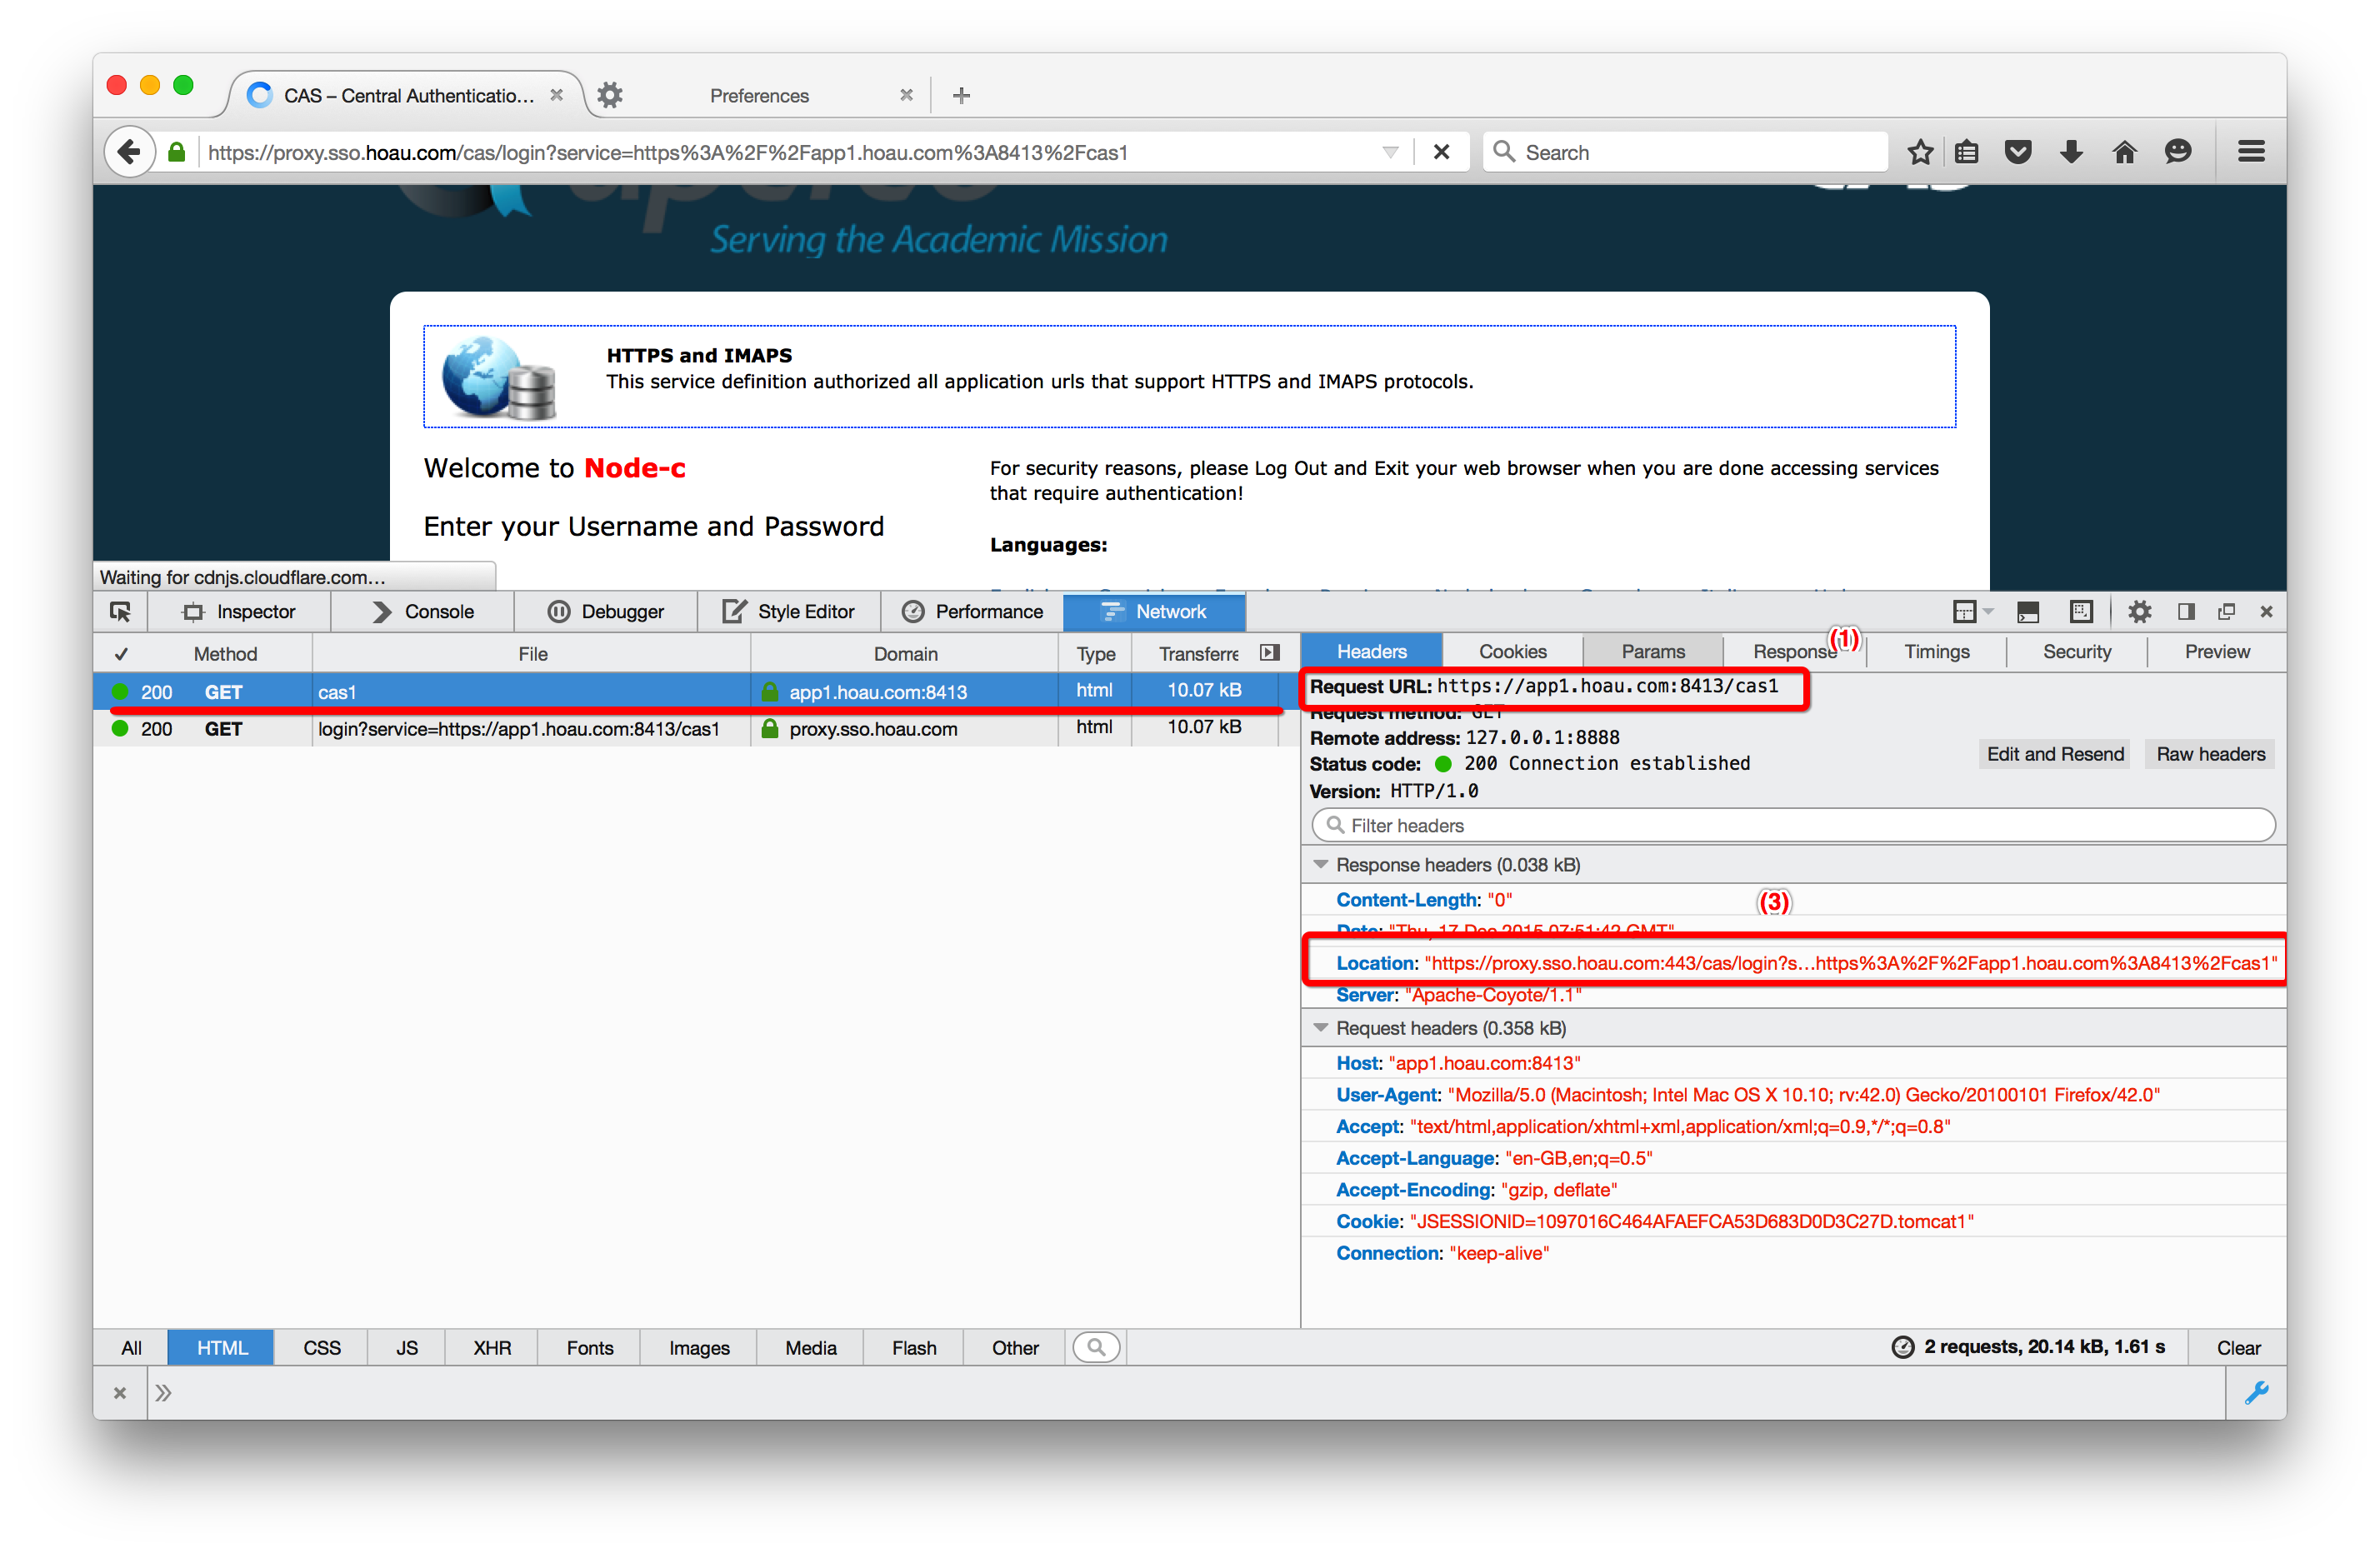This screenshot has width=2380, height=1553.
Task: Toggle the Media request filter
Action: 810,1347
